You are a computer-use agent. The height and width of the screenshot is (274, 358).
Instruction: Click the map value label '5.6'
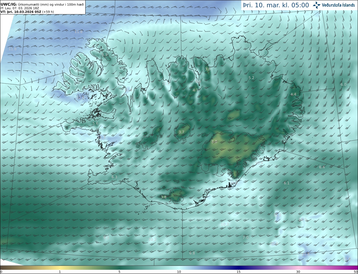point(95,123)
